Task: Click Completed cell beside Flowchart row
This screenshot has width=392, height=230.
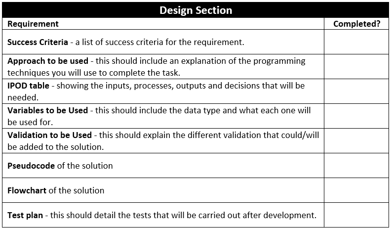Action: (x=356, y=190)
